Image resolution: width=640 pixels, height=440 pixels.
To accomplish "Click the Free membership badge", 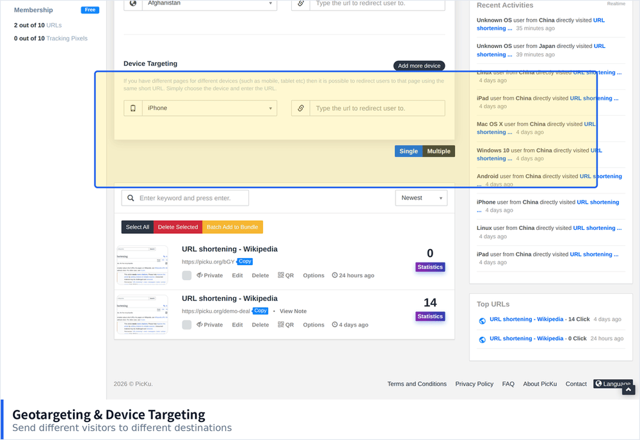I will 90,10.
